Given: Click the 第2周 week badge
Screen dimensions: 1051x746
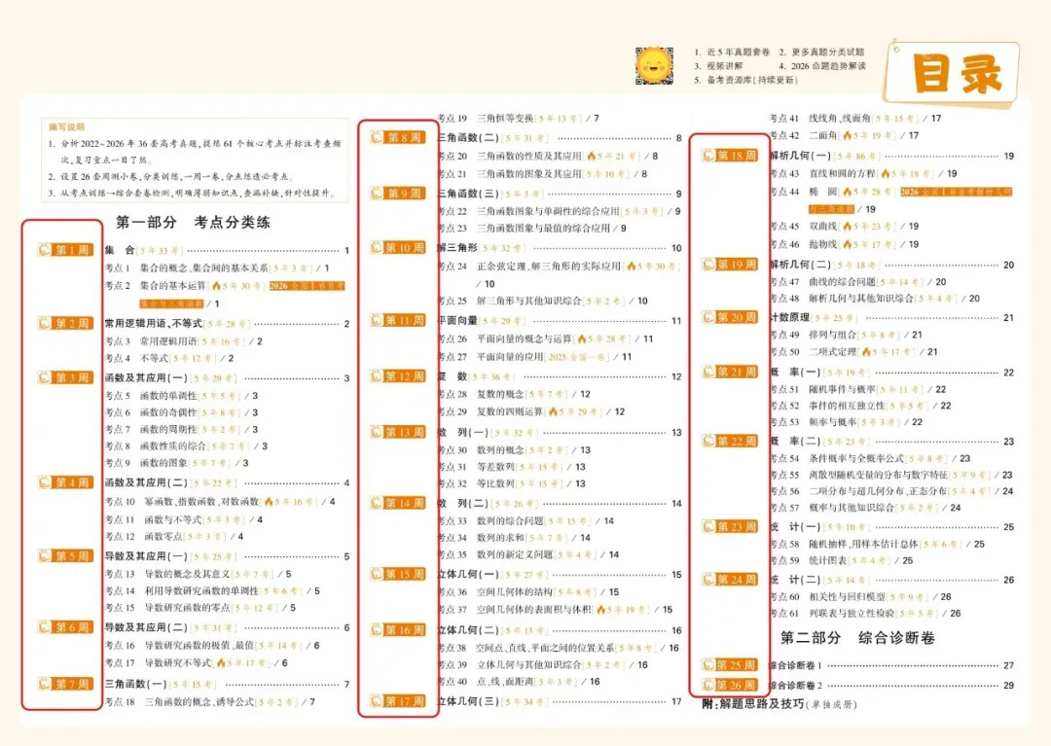Looking at the screenshot, I should [x=64, y=324].
